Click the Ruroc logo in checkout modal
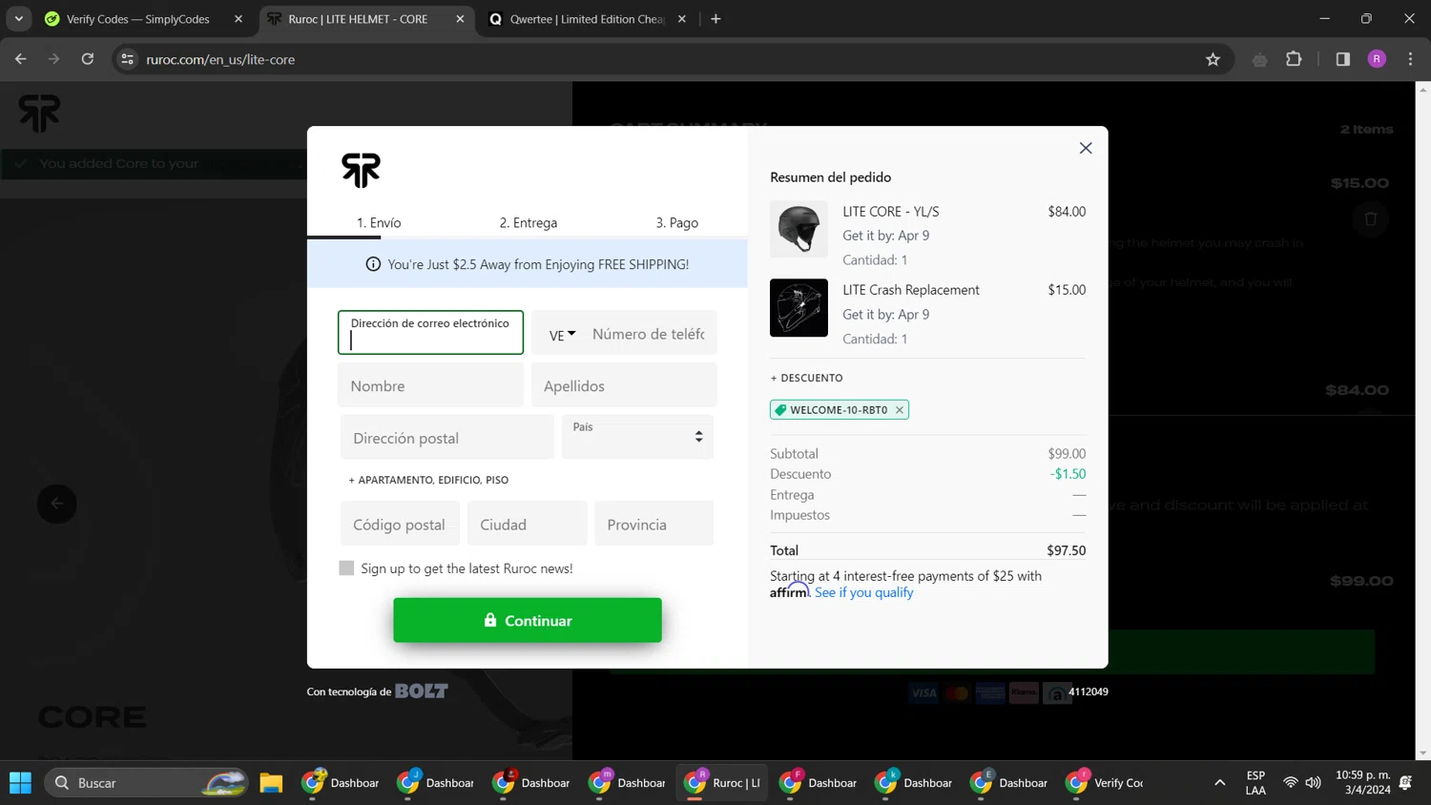 point(361,170)
